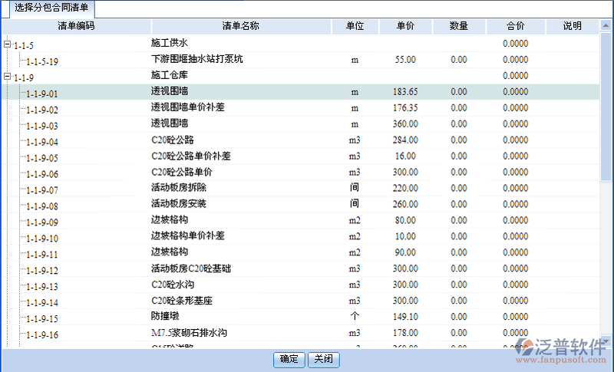
Task: Click the 单位 column header
Action: [355, 26]
